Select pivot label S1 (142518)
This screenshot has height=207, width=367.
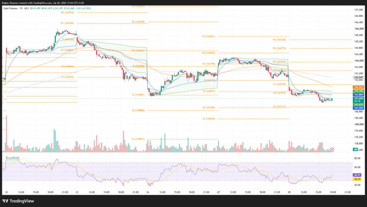(279, 84)
